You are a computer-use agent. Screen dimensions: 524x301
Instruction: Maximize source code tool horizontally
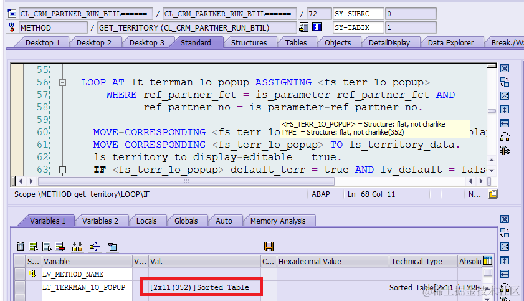click(x=505, y=123)
